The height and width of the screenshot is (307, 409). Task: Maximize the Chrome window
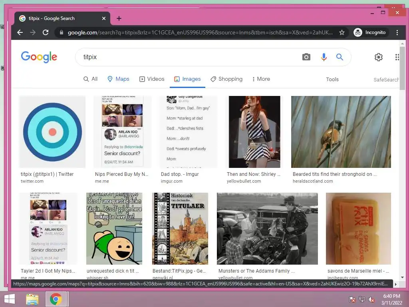[x=383, y=12]
